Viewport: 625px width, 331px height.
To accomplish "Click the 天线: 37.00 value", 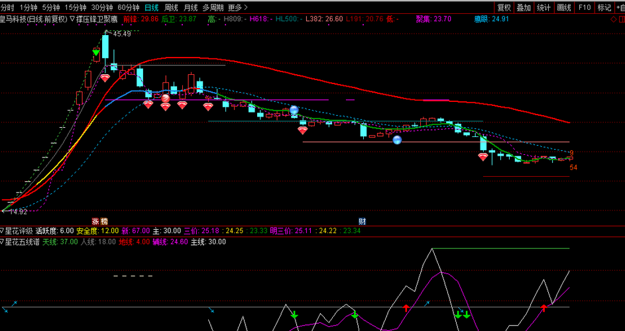I will (x=60, y=242).
